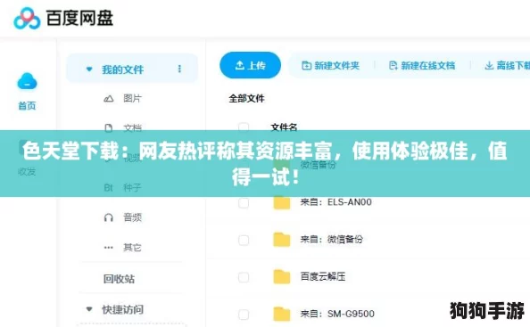This screenshot has height=327, width=530.
Task: Collapse the 我的文件 tree arrow
Action: pos(89,69)
